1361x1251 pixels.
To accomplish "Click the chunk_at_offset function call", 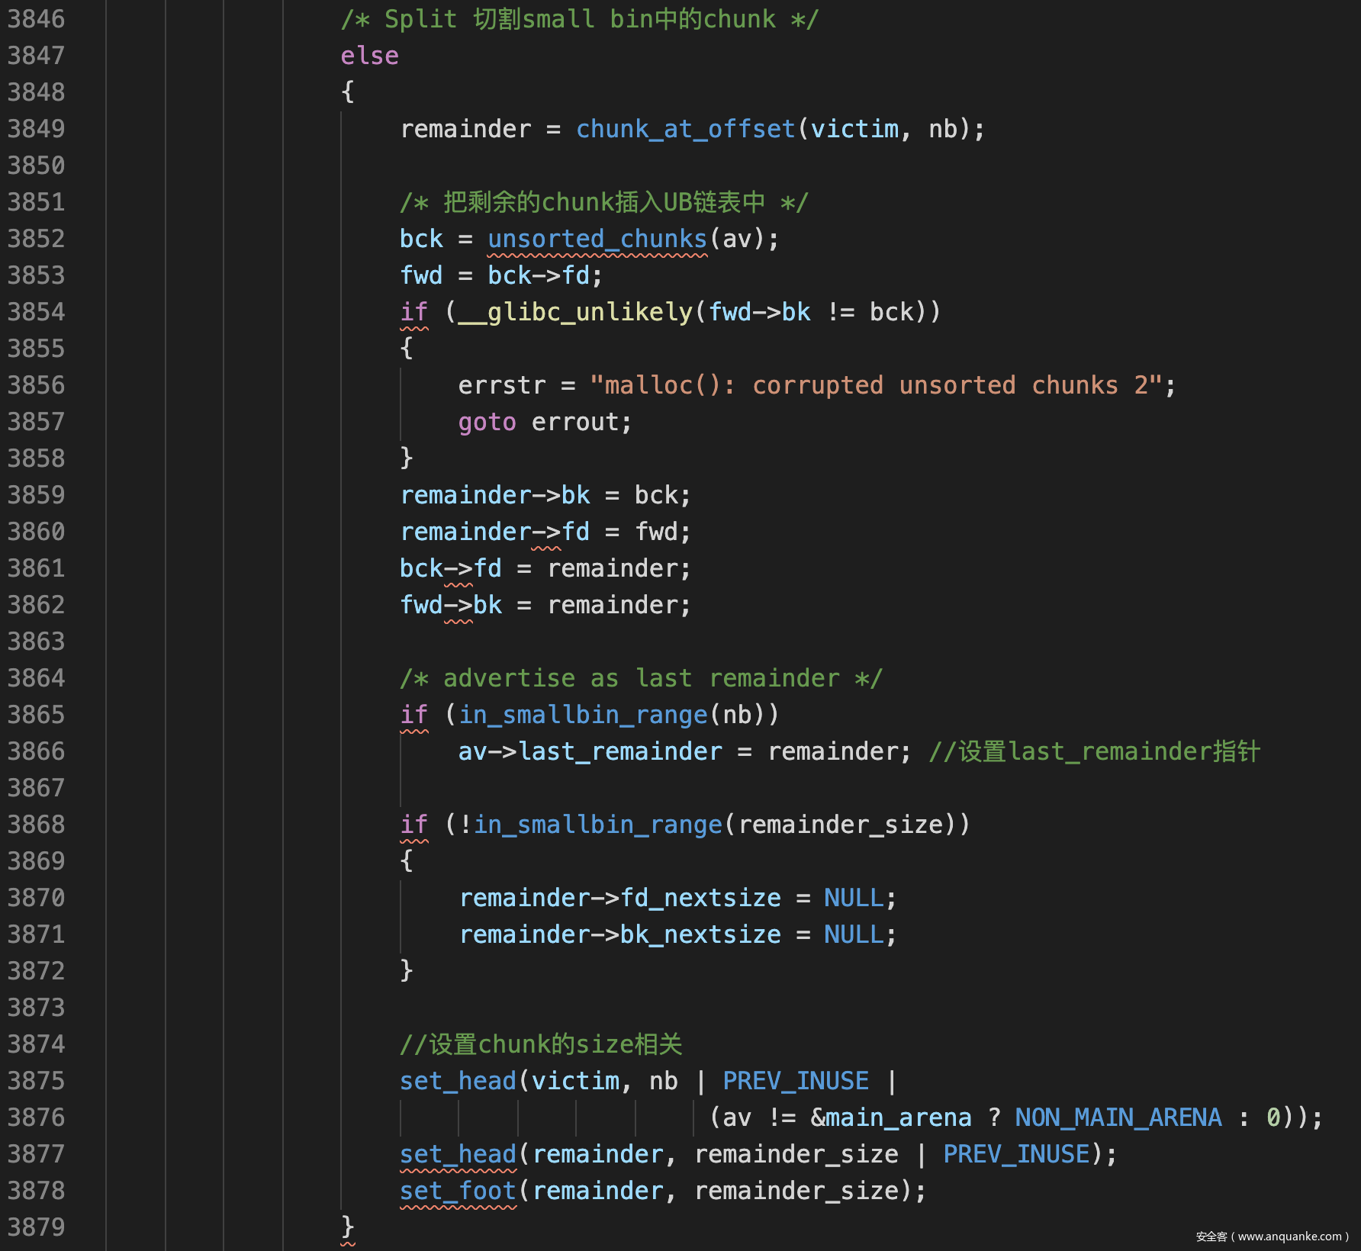I will pos(685,129).
